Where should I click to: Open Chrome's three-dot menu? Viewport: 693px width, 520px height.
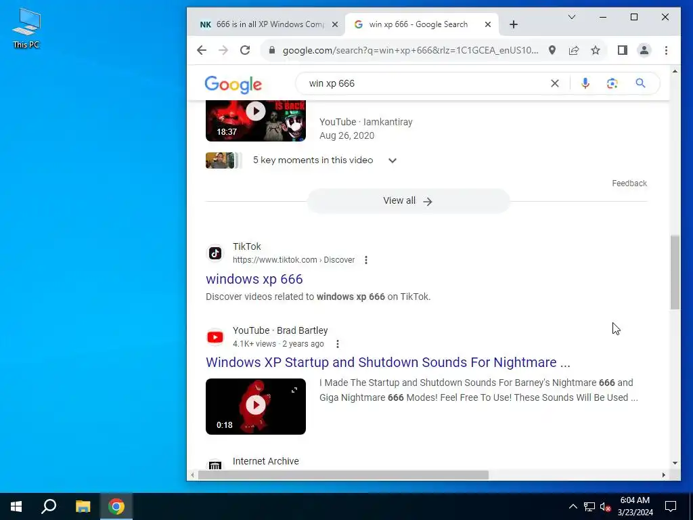666,50
